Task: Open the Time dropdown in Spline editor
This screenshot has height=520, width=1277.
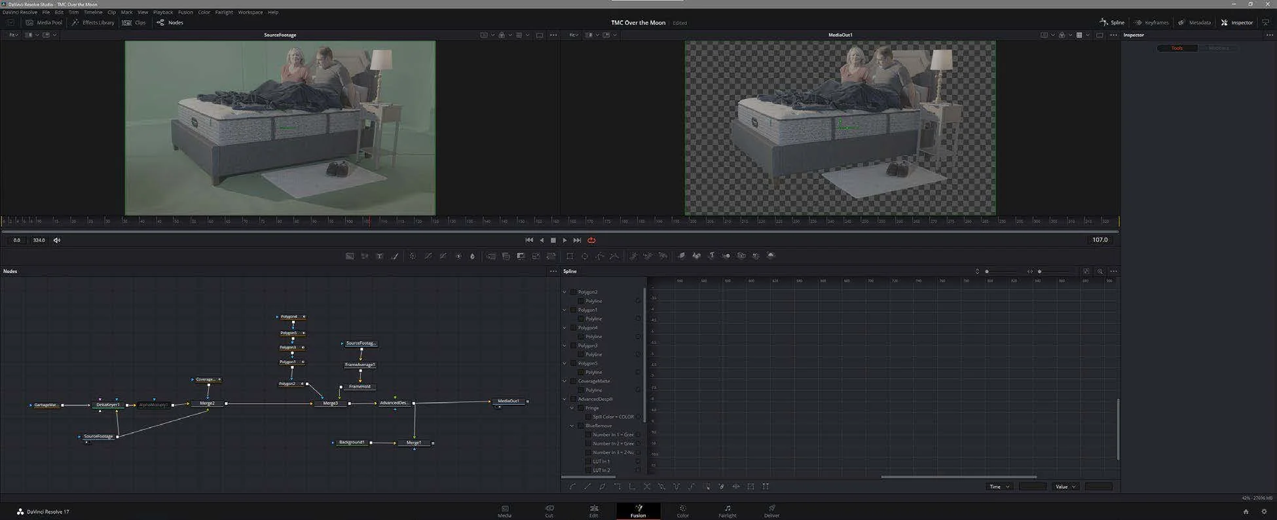Action: coord(999,487)
